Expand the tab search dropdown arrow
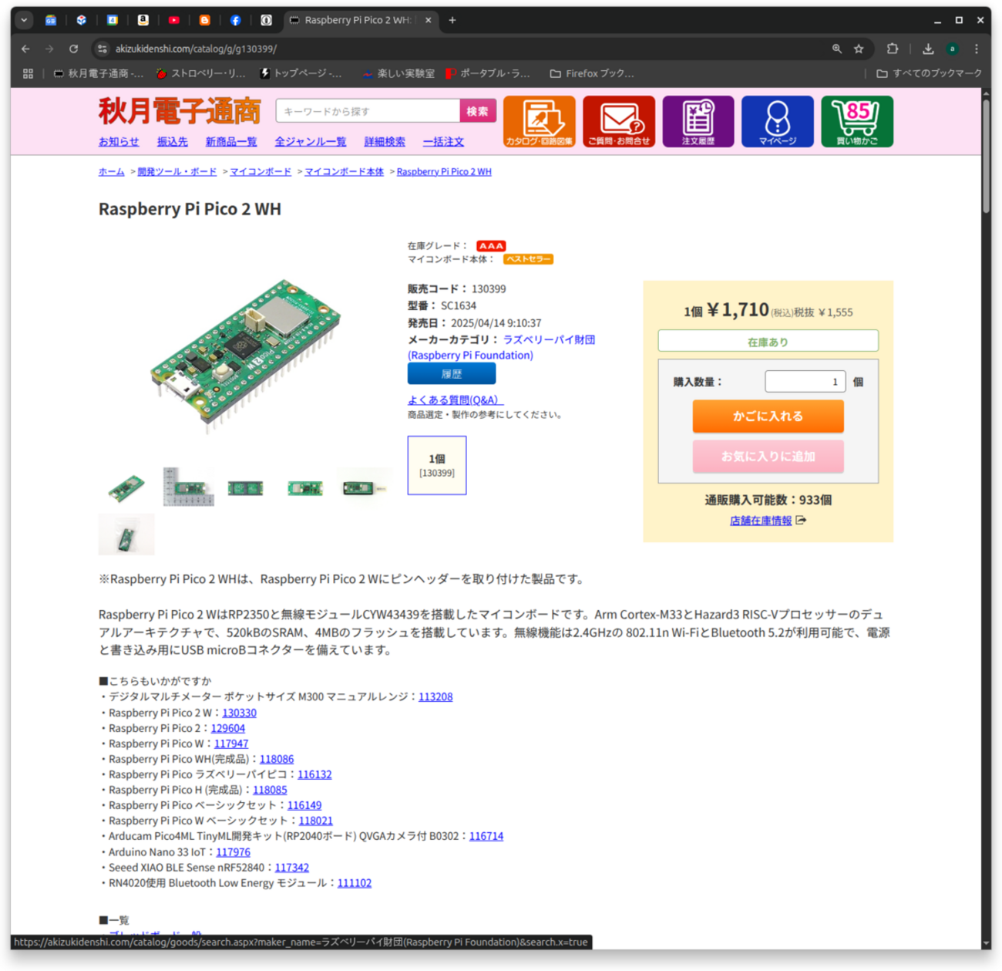This screenshot has width=1002, height=971. coord(24,20)
